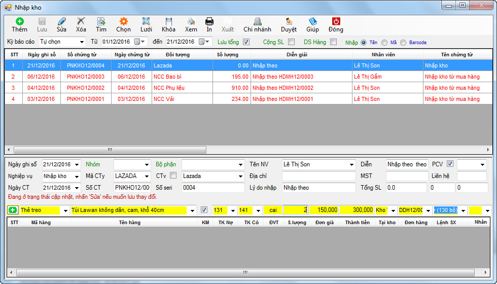
Task: Click the Lưới grid icon
Action: (146, 21)
